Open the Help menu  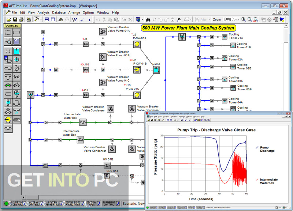(x=115, y=12)
